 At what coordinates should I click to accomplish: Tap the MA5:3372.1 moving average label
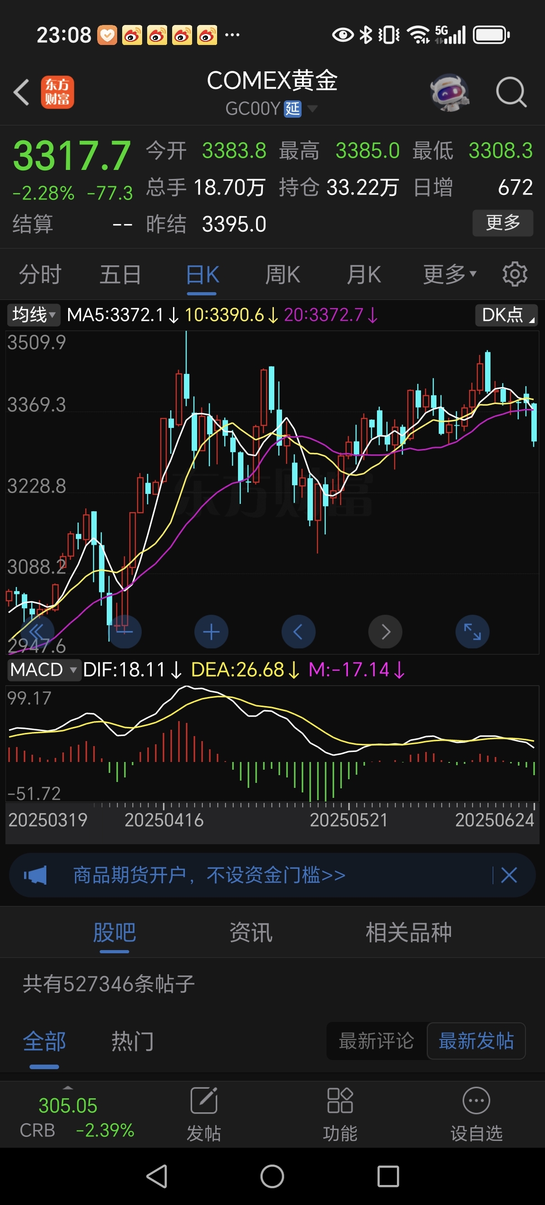click(x=123, y=315)
